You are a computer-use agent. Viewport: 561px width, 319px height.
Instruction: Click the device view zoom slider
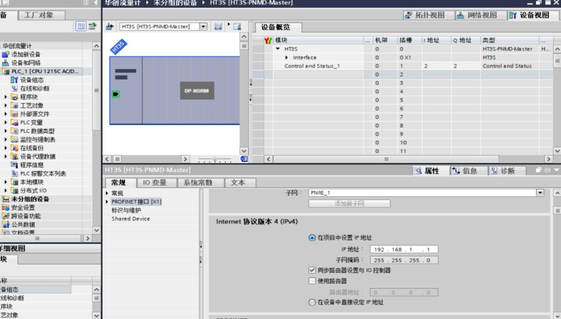point(214,159)
